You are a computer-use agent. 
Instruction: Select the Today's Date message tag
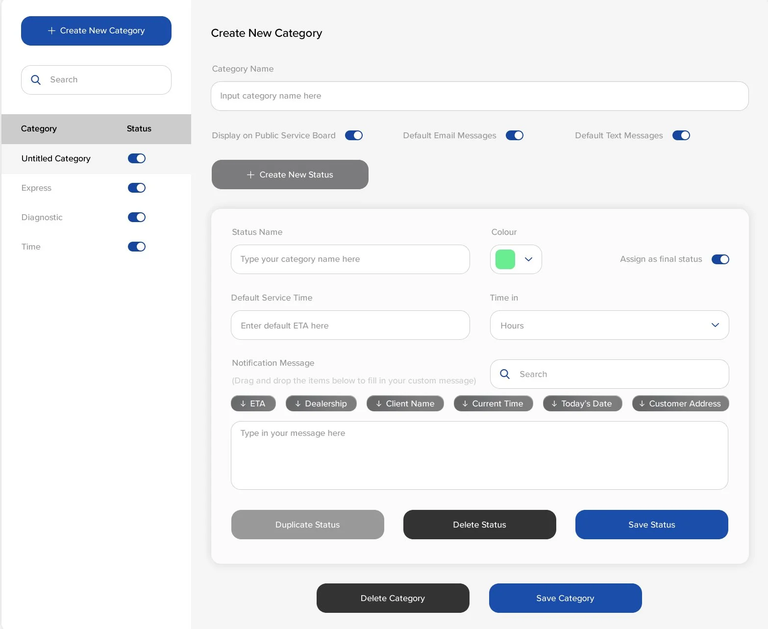[x=583, y=403]
